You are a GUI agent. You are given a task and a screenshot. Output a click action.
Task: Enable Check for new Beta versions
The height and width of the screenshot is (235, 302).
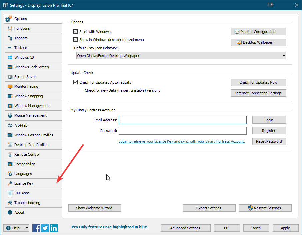tap(81, 90)
